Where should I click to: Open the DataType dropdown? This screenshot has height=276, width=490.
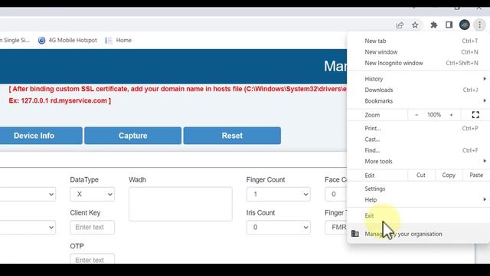(92, 194)
